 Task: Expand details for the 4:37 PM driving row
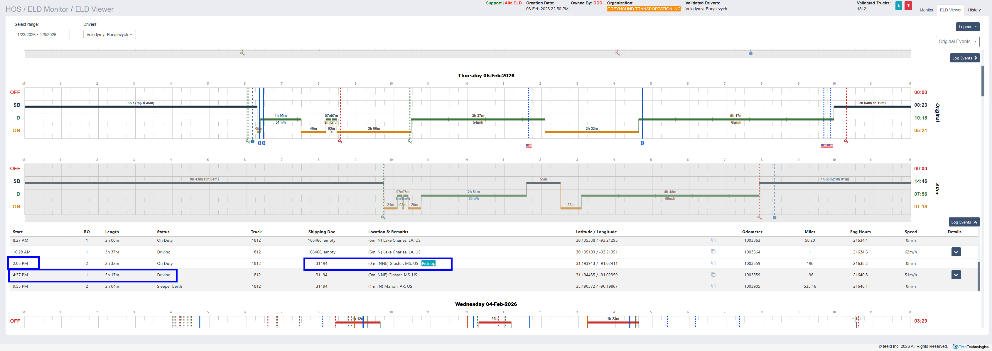[x=956, y=275]
